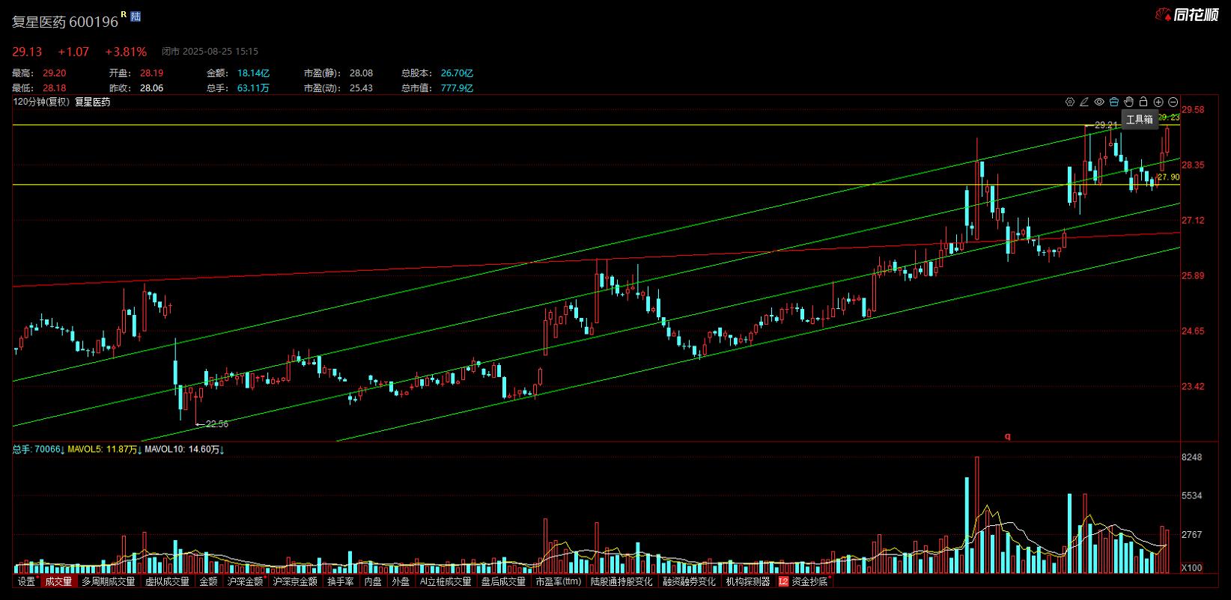Open the 陆股通持股变化 tab
Viewport: 1231px width, 600px height.
(621, 581)
